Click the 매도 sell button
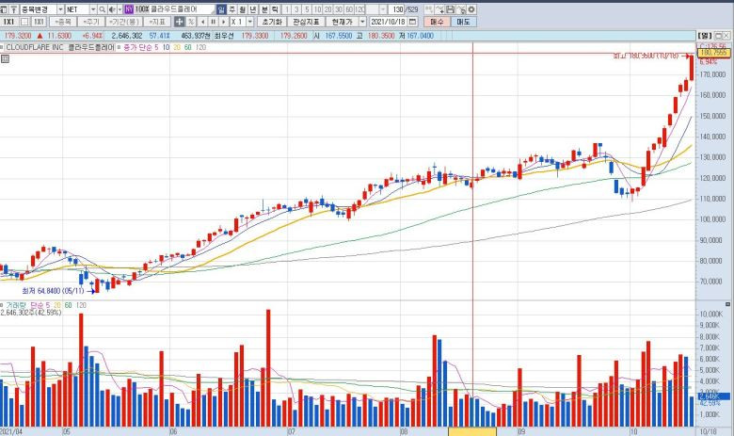The width and height of the screenshot is (734, 436). click(464, 22)
